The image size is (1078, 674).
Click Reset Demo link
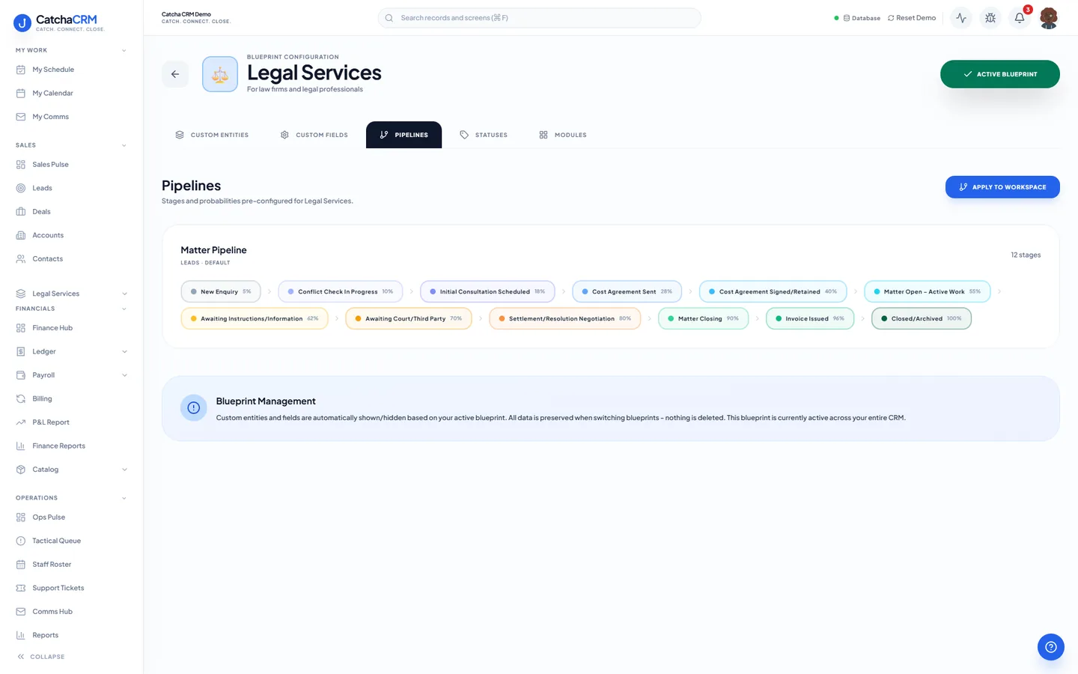pyautogui.click(x=912, y=18)
